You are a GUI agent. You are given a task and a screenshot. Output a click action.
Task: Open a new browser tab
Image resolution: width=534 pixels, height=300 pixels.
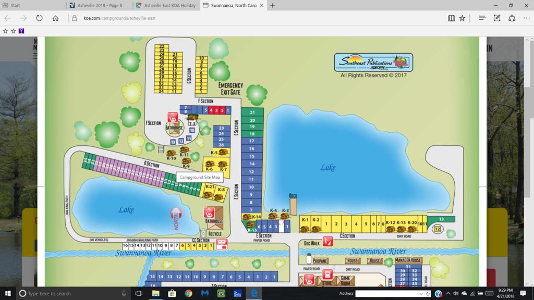272,5
